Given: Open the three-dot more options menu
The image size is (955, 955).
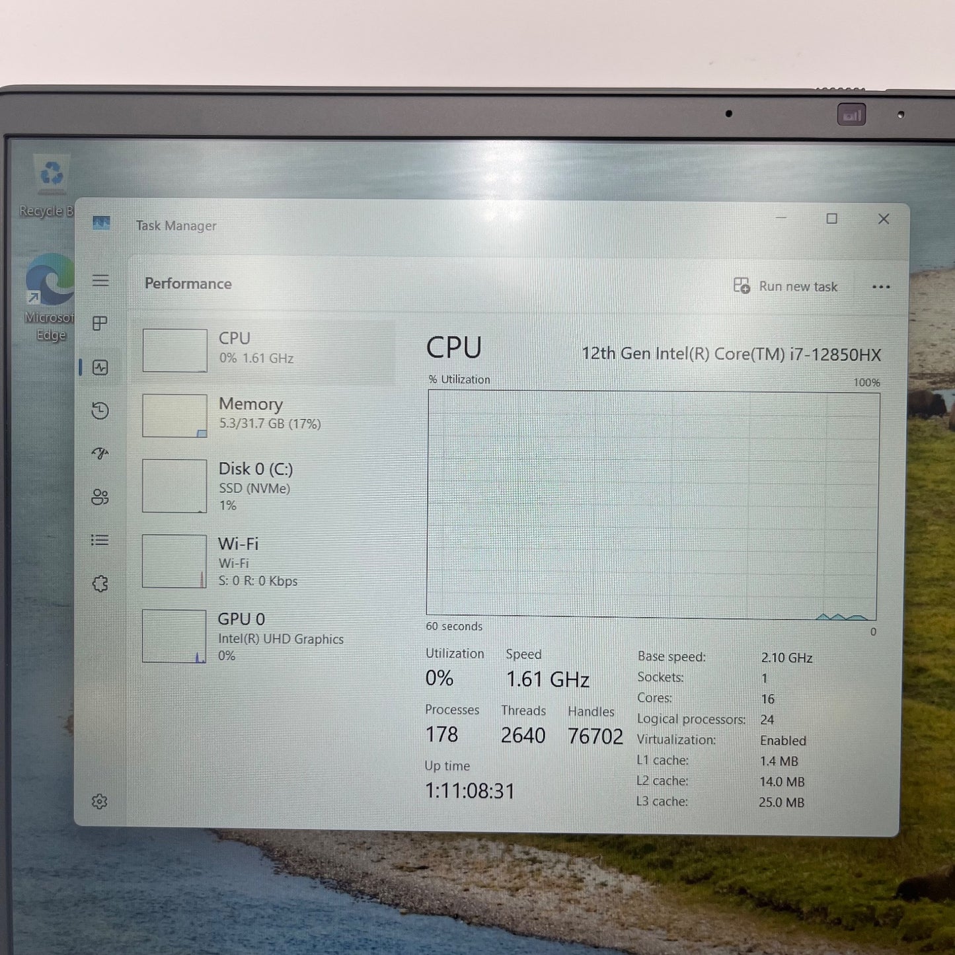Looking at the screenshot, I should [x=880, y=287].
